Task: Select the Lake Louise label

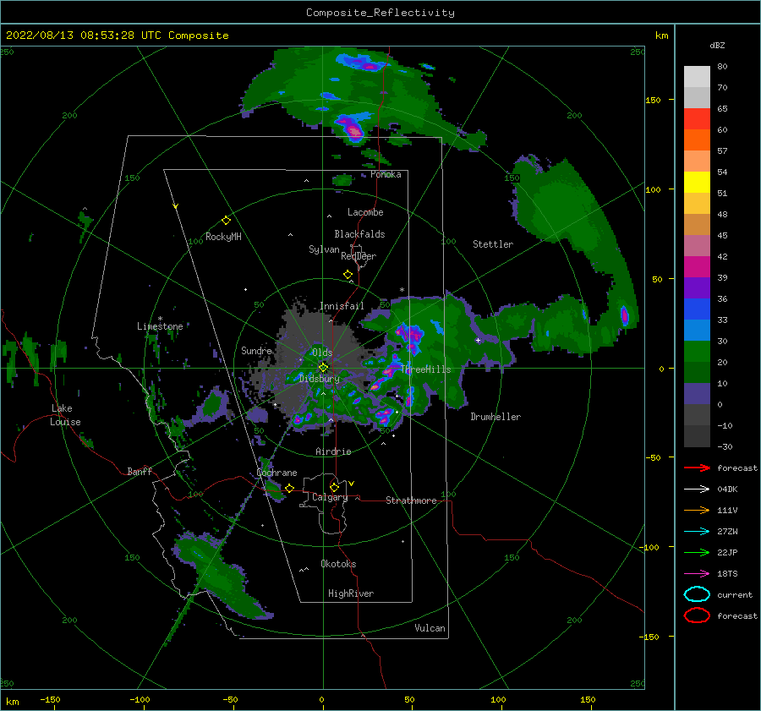Action: tap(65, 415)
